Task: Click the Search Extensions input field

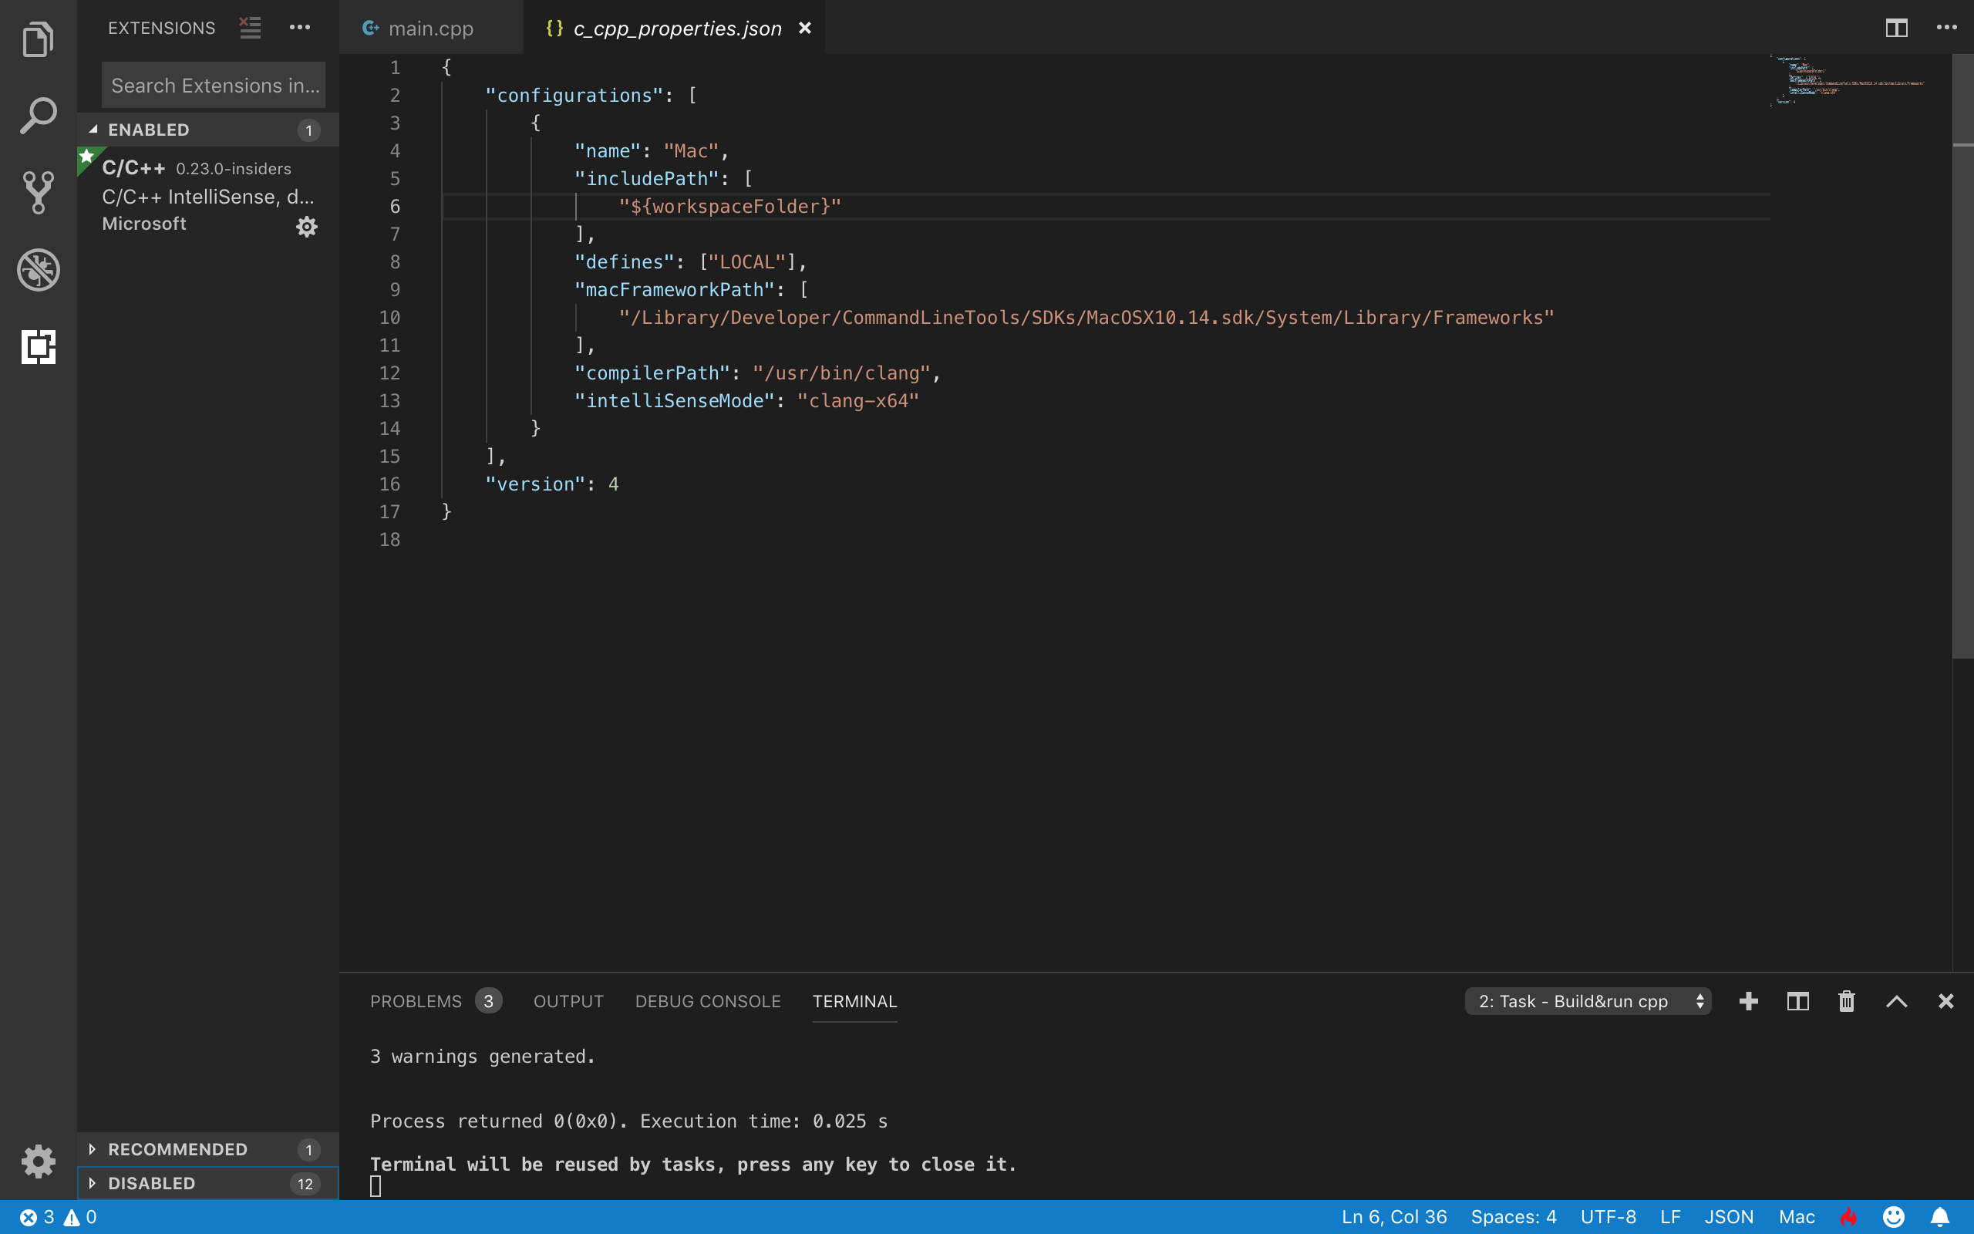Action: (213, 84)
